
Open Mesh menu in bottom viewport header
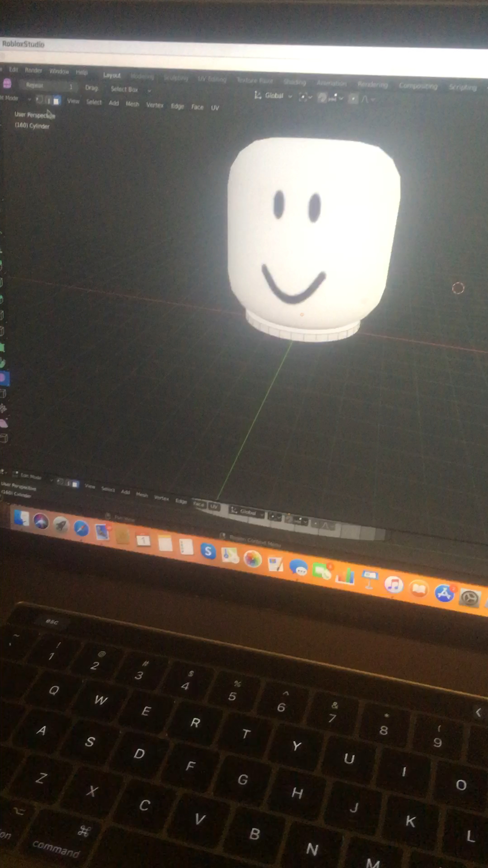tap(142, 495)
